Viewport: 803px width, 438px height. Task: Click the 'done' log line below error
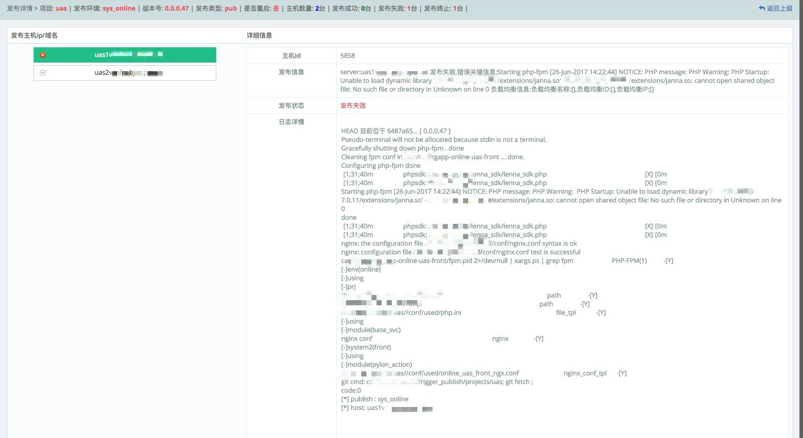click(349, 217)
